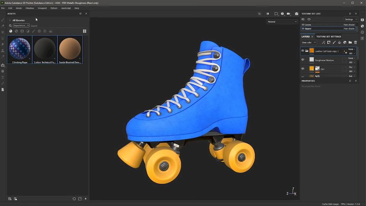Open the Material viewport mode dropdown
The image size is (366, 206).
pos(282,22)
